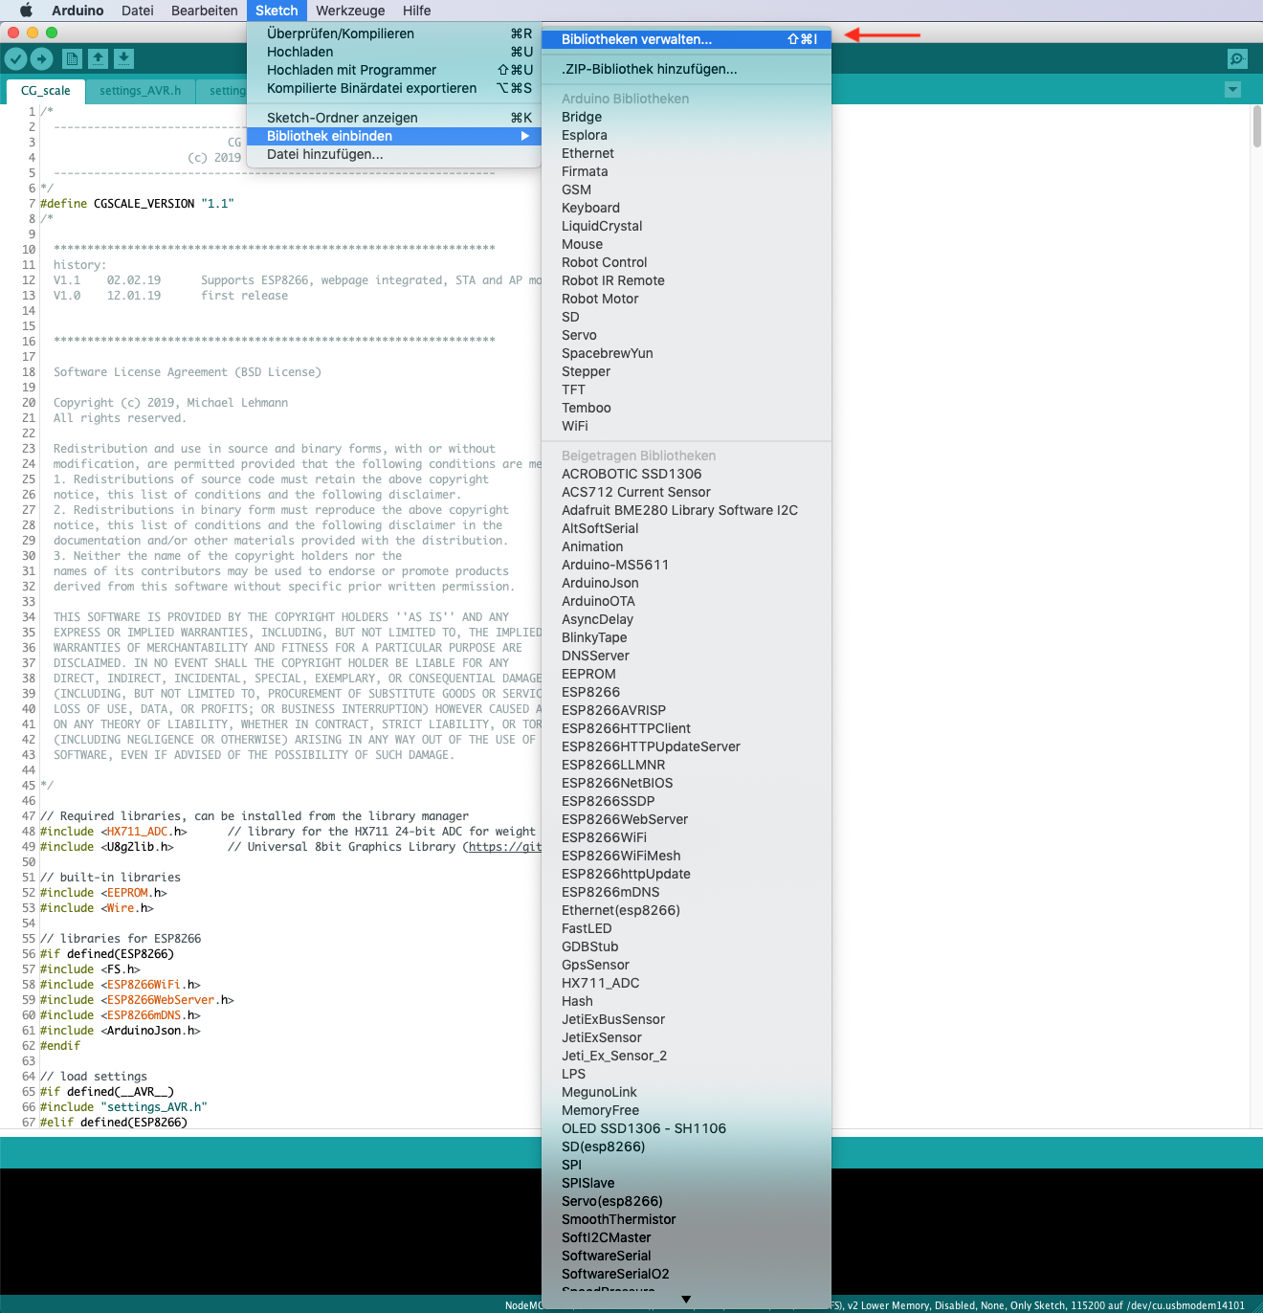The image size is (1263, 1313).
Task: Open a sketch with the up-arrow icon
Action: (x=98, y=59)
